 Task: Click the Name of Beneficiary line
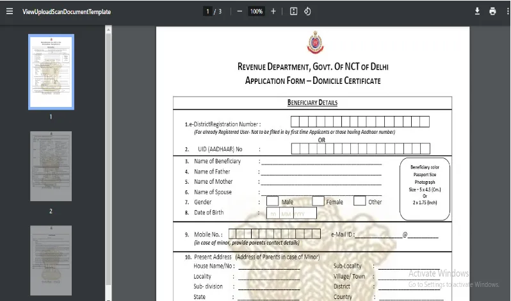(320, 161)
